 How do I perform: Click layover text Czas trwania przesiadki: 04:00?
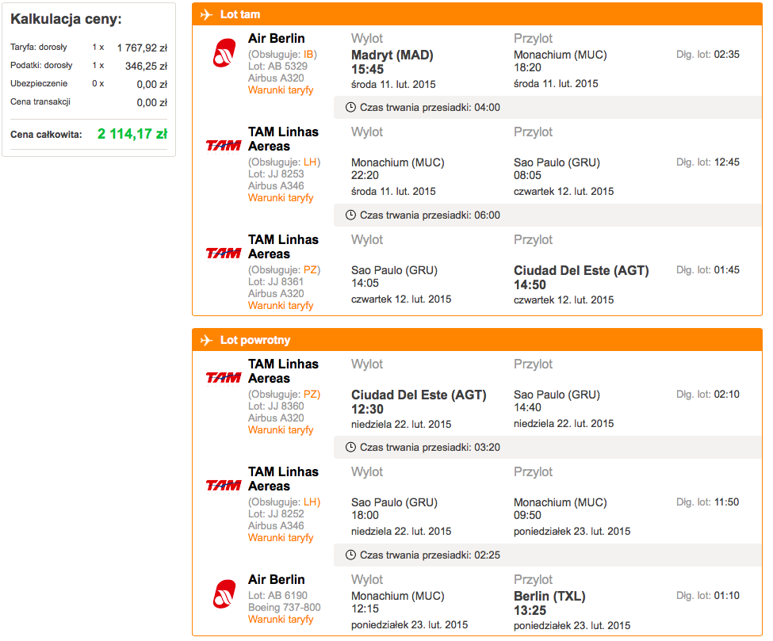click(x=430, y=108)
